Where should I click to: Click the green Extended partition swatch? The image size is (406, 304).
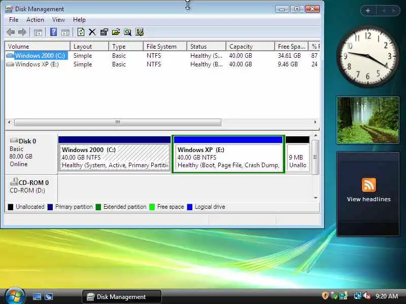tap(98, 207)
